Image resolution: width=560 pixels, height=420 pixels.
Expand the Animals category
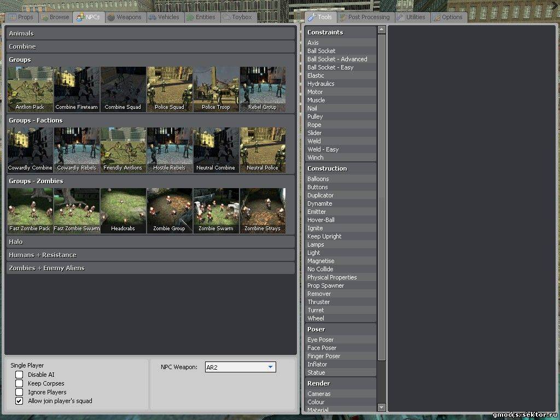coord(150,33)
